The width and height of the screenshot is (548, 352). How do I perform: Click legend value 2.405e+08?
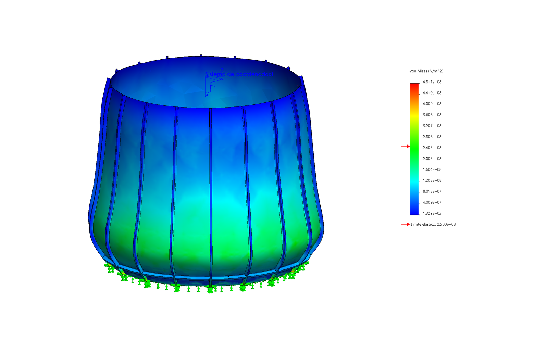coord(432,148)
